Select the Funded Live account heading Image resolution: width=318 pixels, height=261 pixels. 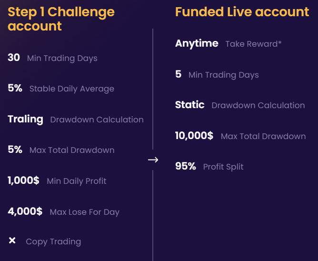pos(242,12)
